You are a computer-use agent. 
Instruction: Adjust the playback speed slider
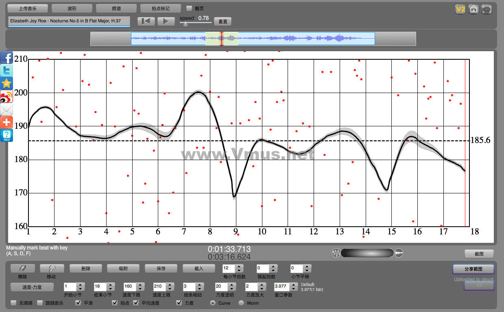[x=185, y=24]
